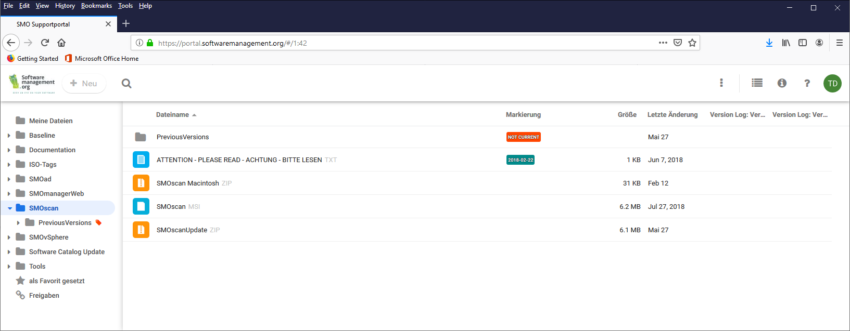Open the three-dot more options menu
Screen dimensions: 850x331
[x=721, y=83]
